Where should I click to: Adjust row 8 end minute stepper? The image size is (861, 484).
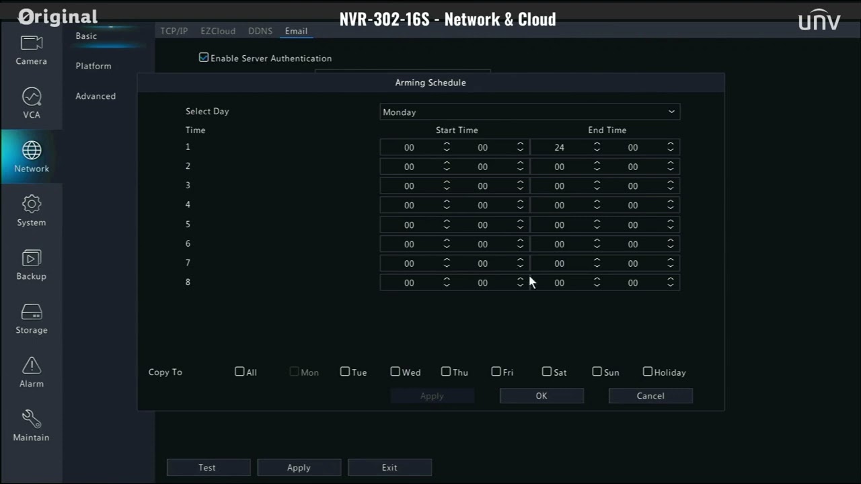click(671, 283)
